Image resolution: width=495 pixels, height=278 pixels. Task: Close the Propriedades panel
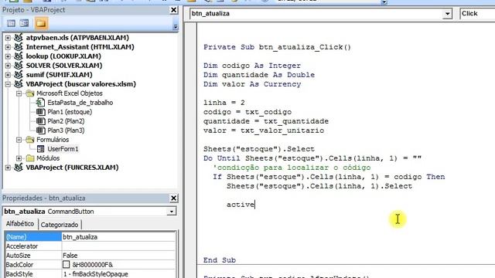click(173, 198)
